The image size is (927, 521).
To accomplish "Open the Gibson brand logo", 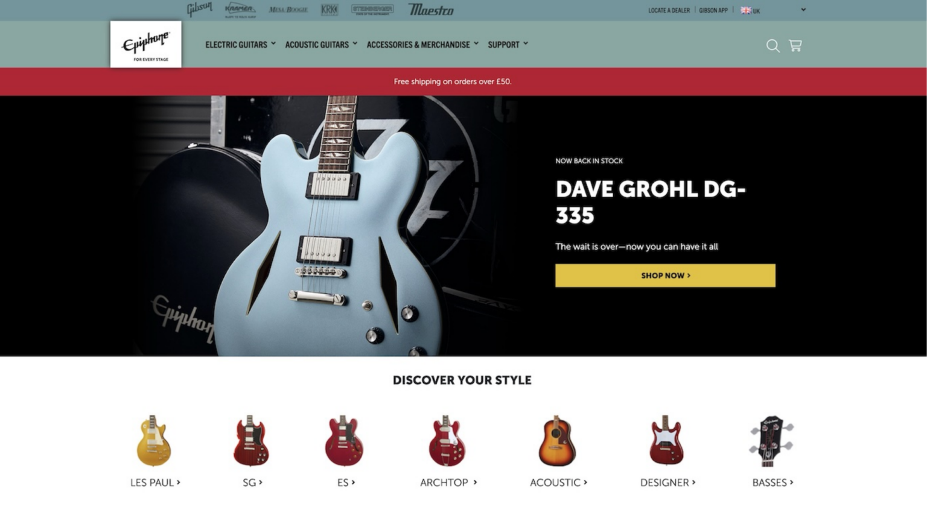I will tap(199, 9).
